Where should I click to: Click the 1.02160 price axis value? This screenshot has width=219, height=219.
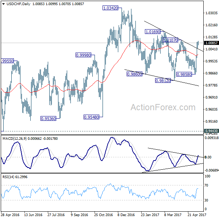(211, 25)
